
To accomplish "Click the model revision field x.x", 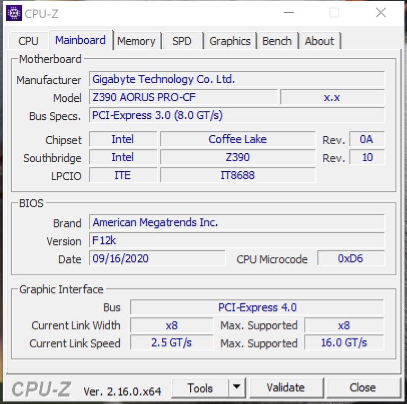I will coord(332,97).
